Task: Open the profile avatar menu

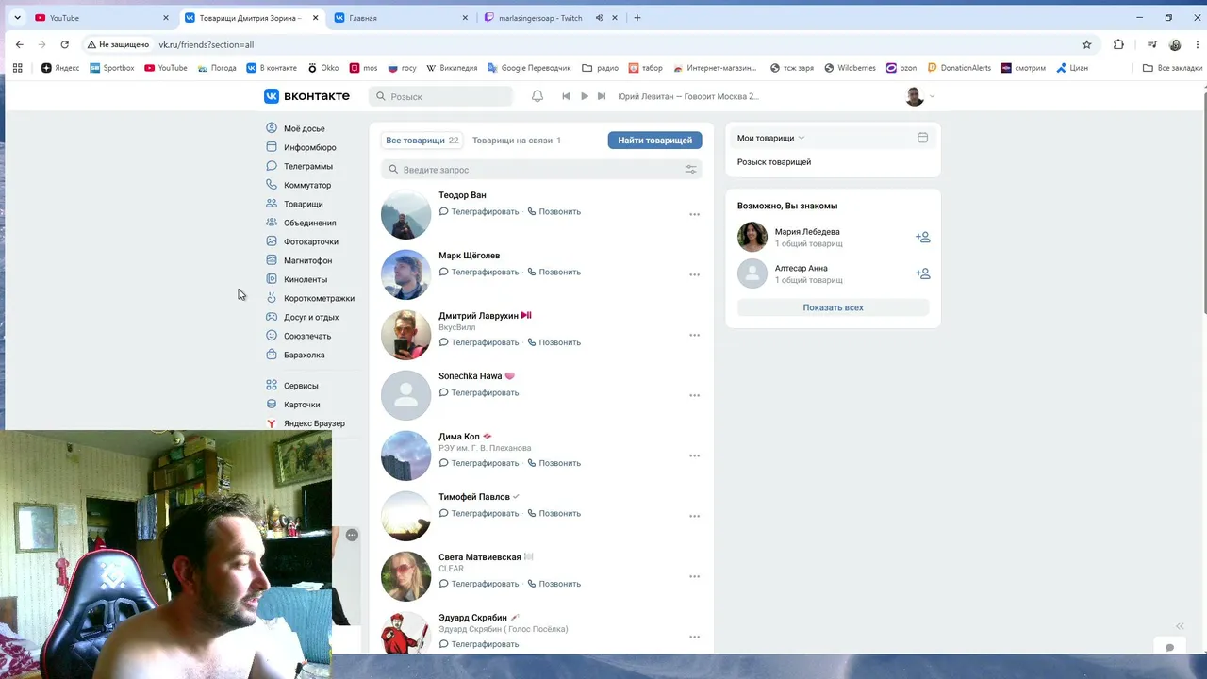Action: tap(919, 96)
